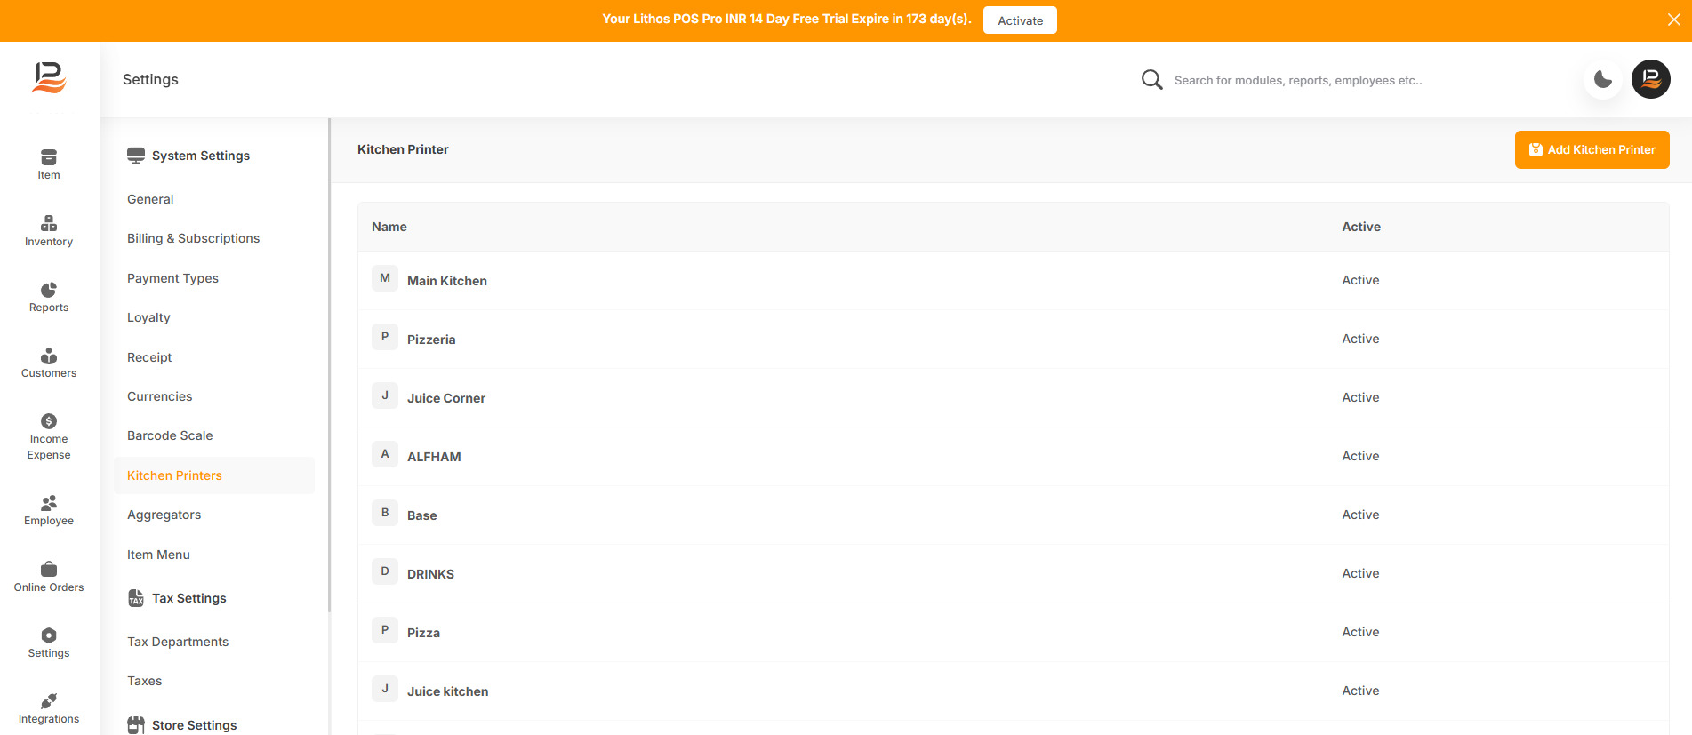Open the Integrations plug icon
Screen dimensions: 1692x735
pyautogui.click(x=49, y=701)
